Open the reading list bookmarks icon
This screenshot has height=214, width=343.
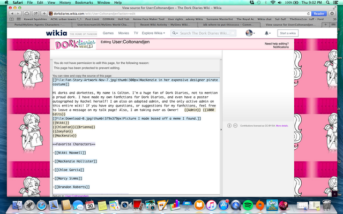point(11,19)
